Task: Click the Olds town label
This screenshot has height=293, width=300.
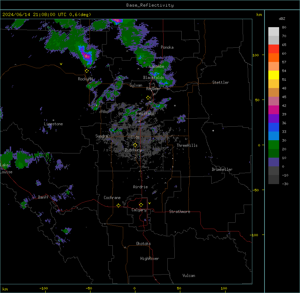Action: pos(135,137)
